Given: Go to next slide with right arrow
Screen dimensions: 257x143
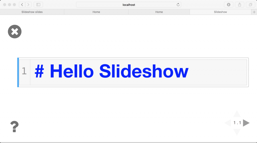Looking at the screenshot, I should (246, 123).
